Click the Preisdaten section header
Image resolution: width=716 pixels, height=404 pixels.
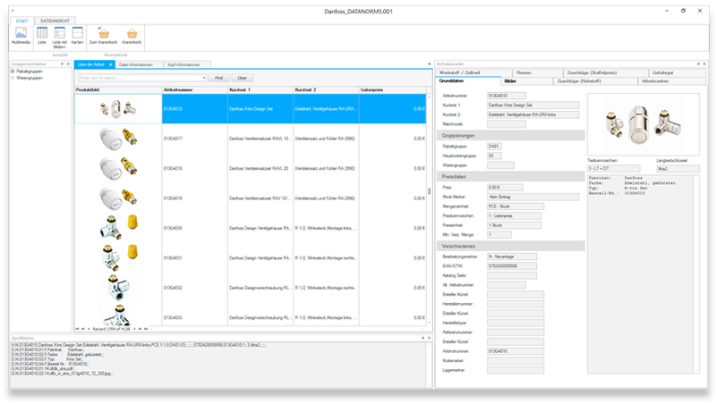point(510,176)
